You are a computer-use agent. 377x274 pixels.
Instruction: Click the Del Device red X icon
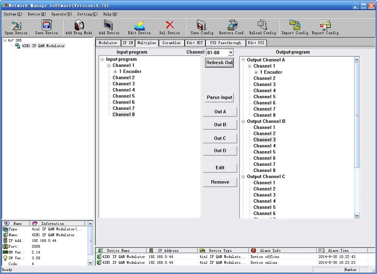point(170,25)
